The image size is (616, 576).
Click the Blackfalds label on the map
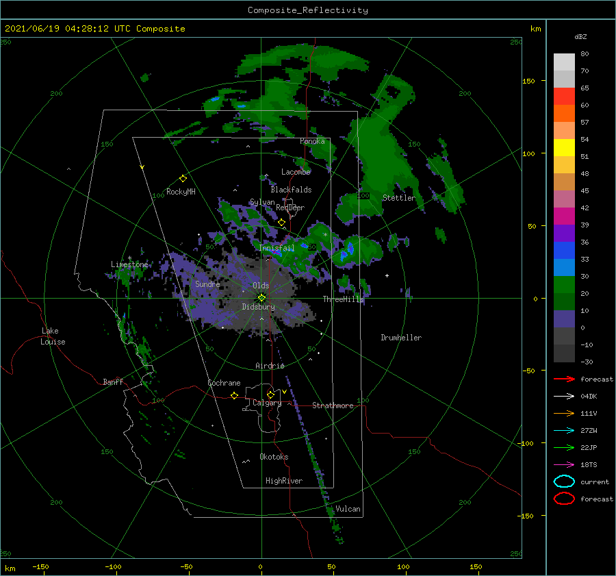coord(291,190)
